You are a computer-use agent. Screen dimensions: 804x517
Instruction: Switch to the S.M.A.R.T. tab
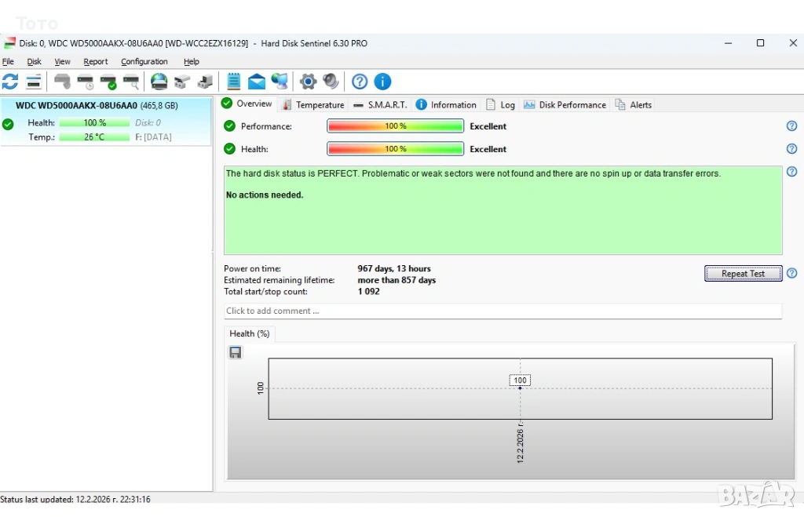[380, 104]
